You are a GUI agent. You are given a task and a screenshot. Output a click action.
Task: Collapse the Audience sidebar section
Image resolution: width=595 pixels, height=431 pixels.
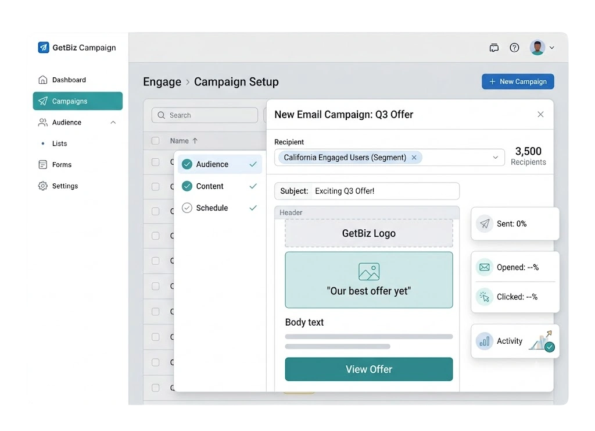pos(113,122)
